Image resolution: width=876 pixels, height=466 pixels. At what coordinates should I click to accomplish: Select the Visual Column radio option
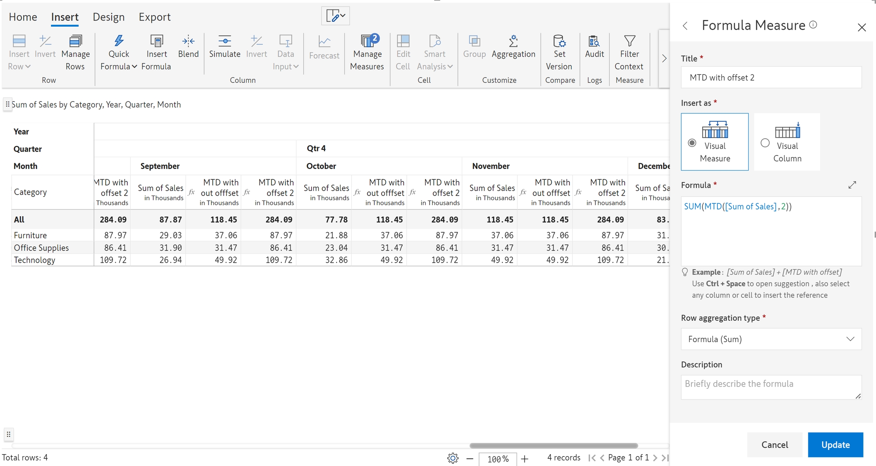click(765, 143)
